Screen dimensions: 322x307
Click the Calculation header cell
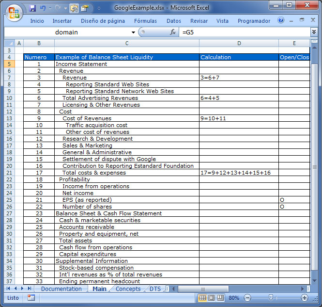coord(239,57)
